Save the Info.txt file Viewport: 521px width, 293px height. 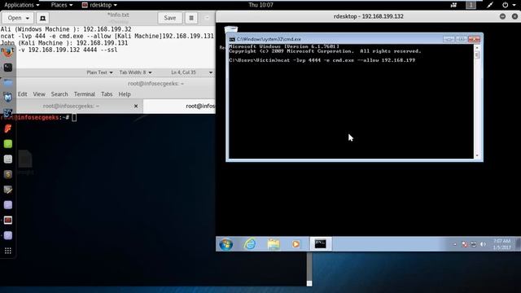coord(170,18)
